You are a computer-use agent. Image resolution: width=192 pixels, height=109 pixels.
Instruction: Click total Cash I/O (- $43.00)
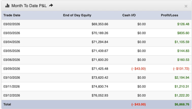[x=138, y=104]
